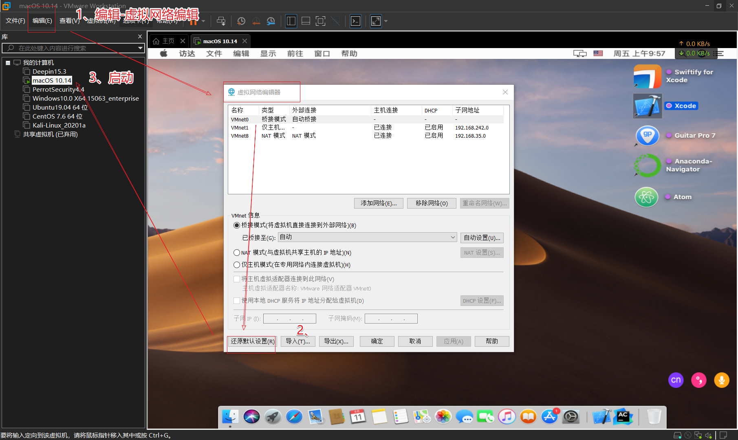738x440 pixels.
Task: Open the library search box dropdown arrow
Action: 140,48
